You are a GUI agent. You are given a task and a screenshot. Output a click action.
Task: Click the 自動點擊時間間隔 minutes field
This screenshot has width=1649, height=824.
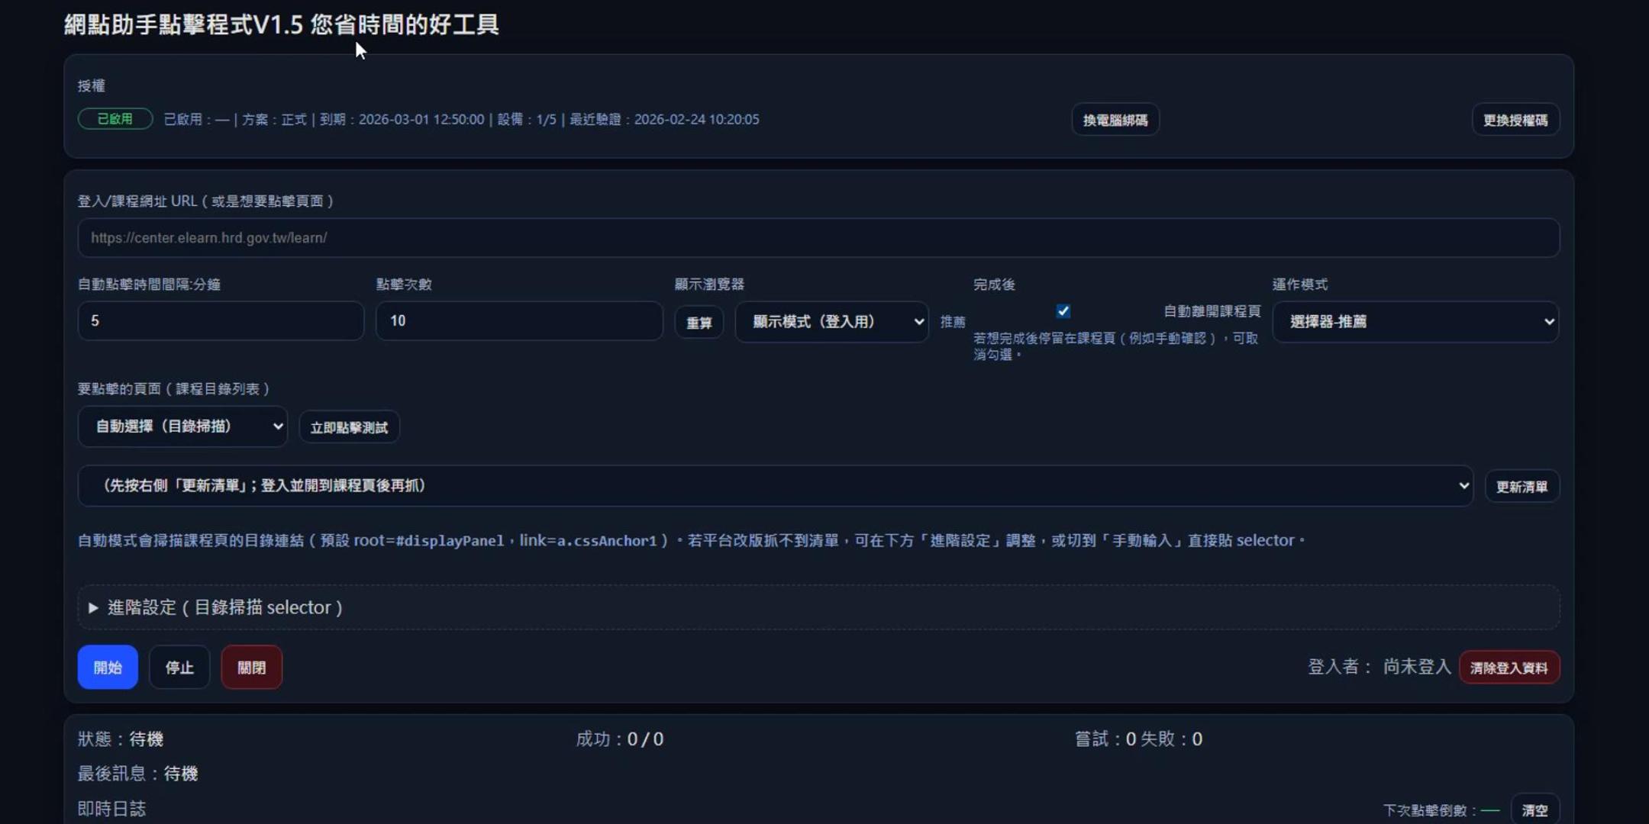tap(221, 321)
